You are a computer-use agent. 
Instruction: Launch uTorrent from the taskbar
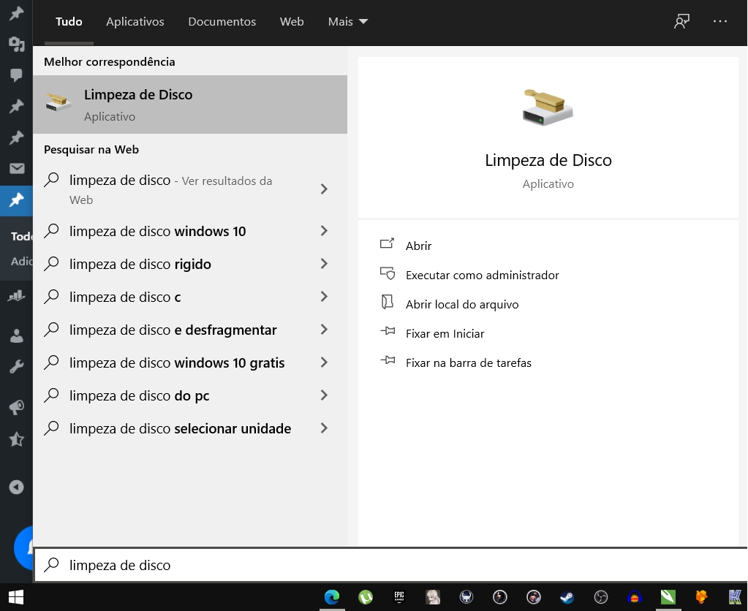(366, 596)
